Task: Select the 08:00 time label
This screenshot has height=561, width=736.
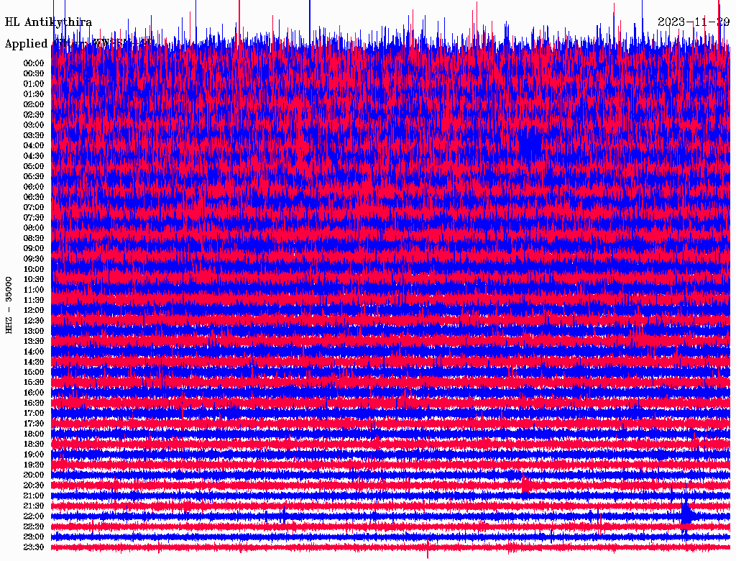Action: pyautogui.click(x=34, y=228)
